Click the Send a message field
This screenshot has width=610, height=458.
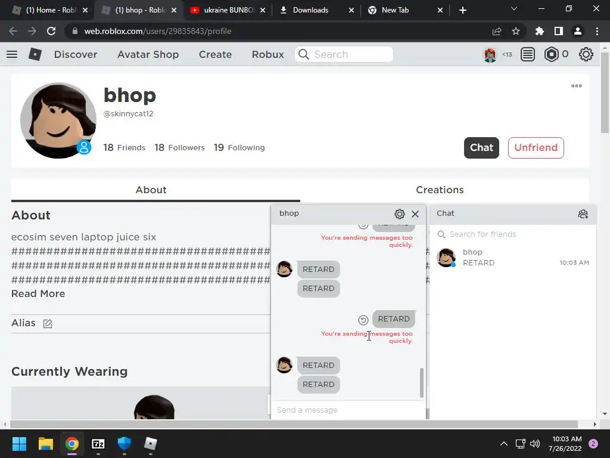348,410
